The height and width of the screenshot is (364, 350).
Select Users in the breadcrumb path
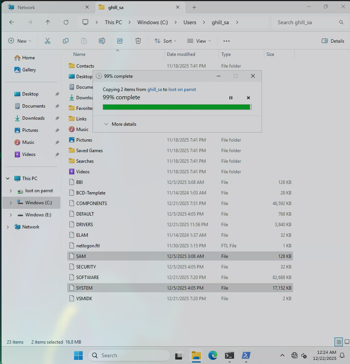190,22
